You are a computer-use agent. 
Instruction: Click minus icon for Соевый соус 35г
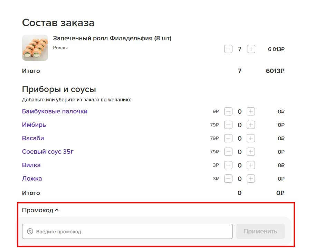(228, 152)
